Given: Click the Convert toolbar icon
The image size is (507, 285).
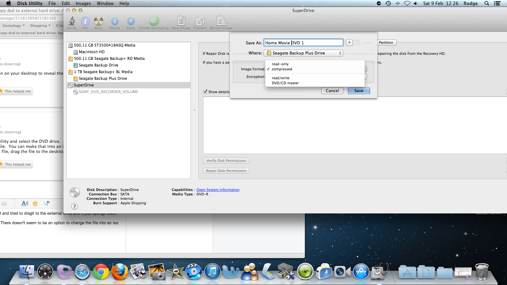Looking at the screenshot, I should tap(200, 22).
